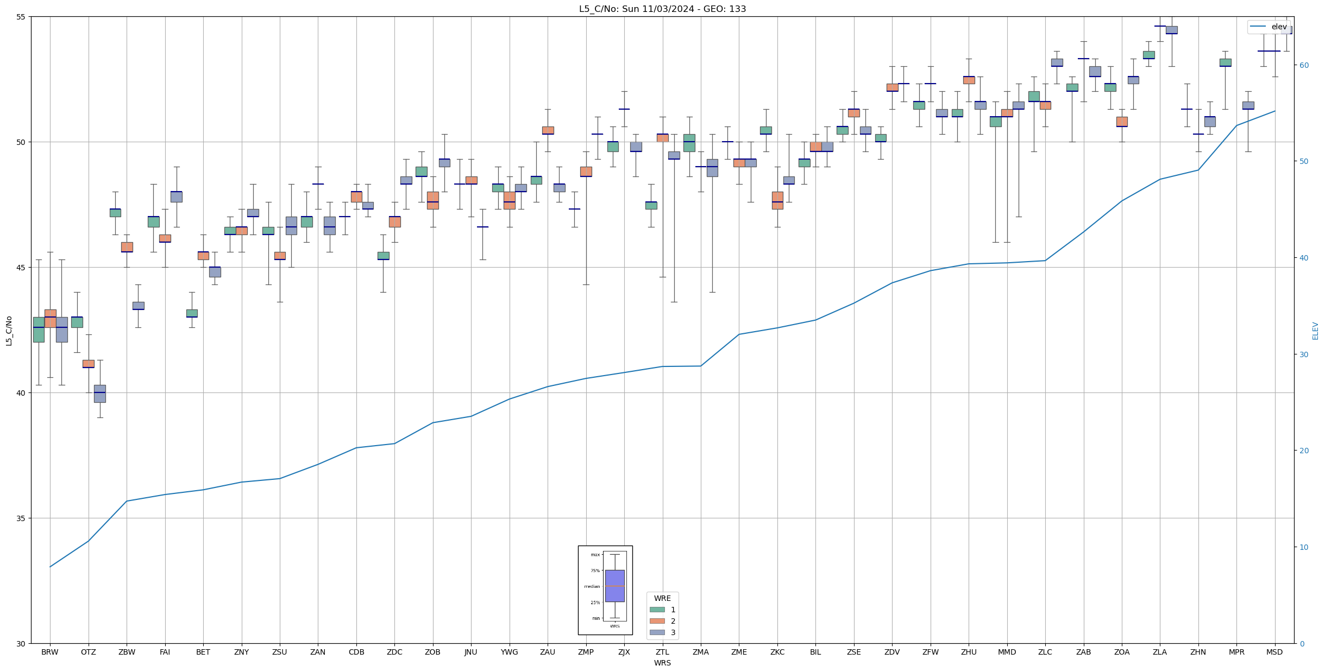Click the 'ZKC' x-axis label
1325x672 pixels.
(x=777, y=652)
